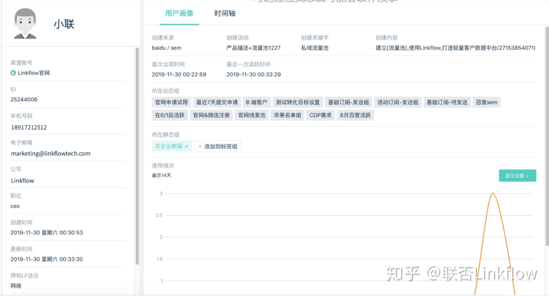Click the 最近7天提交申请 tag

[217, 102]
